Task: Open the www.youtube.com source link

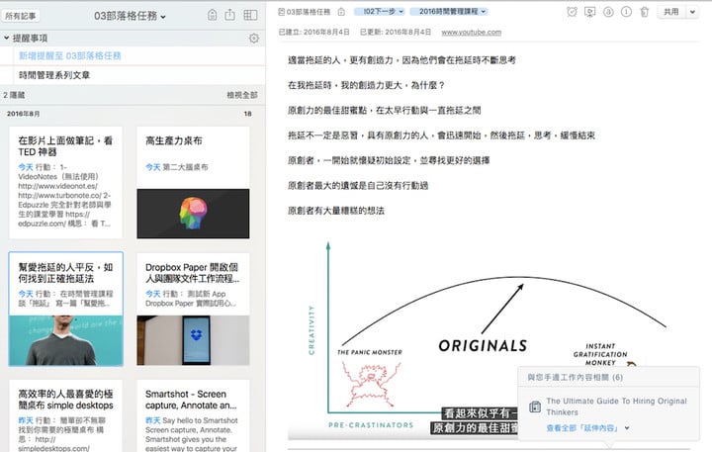Action: [x=472, y=33]
